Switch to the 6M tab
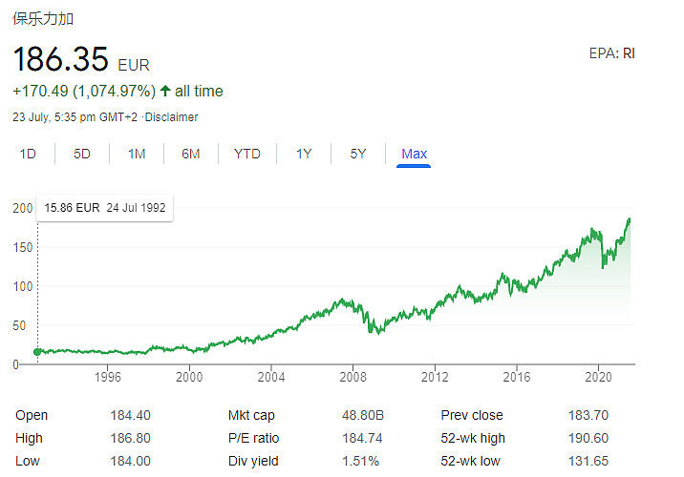This screenshot has height=477, width=684. point(191,154)
